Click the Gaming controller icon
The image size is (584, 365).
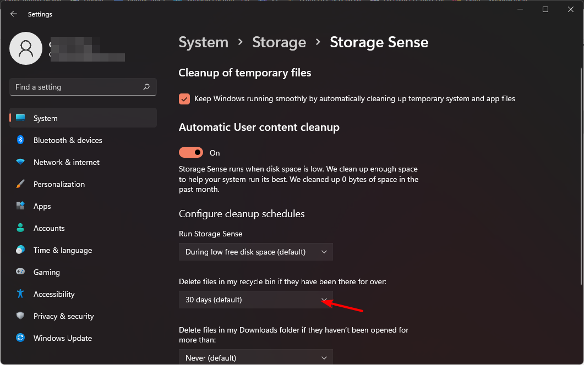click(20, 272)
